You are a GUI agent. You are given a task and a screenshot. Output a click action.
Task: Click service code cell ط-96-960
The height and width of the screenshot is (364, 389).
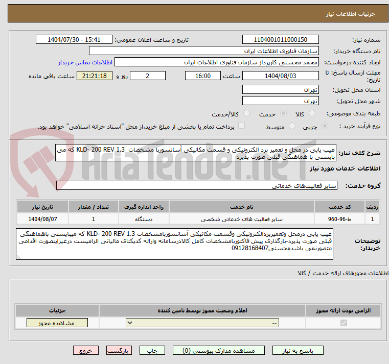[x=339, y=220]
